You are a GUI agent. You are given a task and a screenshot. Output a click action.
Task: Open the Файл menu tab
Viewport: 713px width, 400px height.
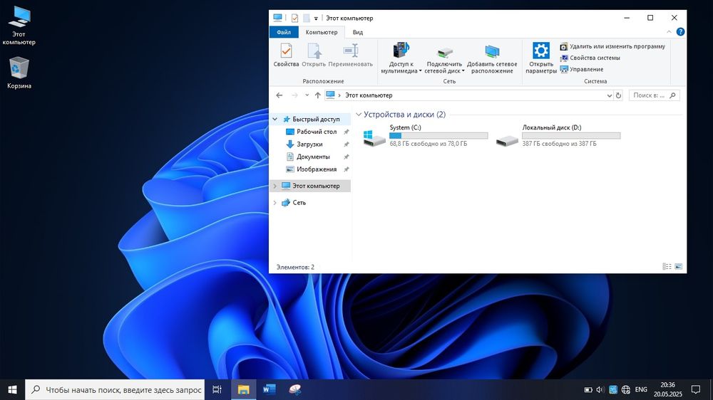pyautogui.click(x=283, y=32)
